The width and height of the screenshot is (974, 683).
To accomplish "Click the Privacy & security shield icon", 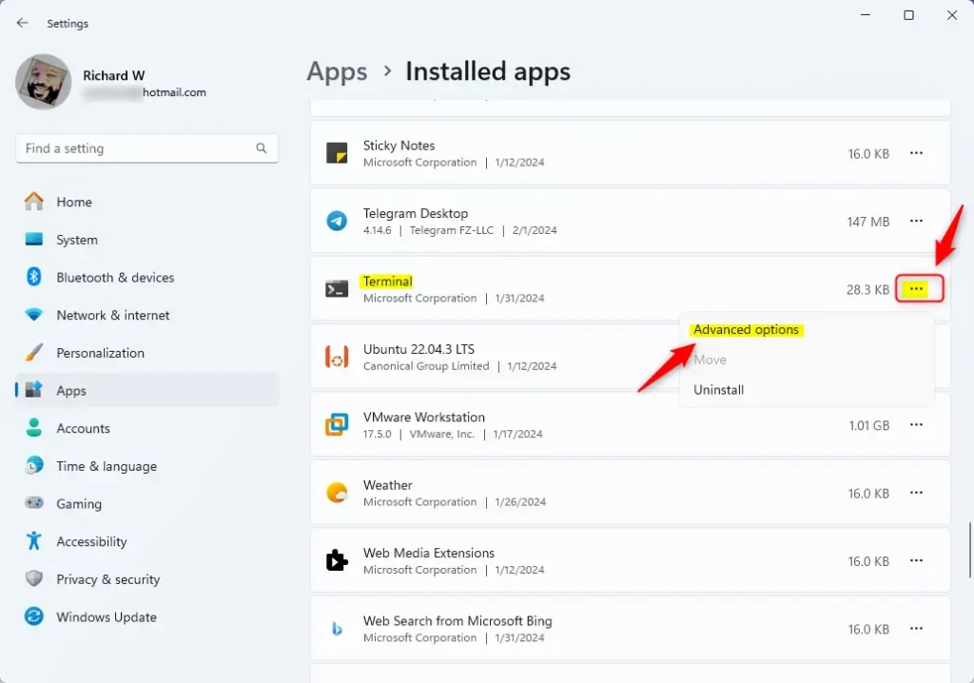I will pyautogui.click(x=34, y=578).
